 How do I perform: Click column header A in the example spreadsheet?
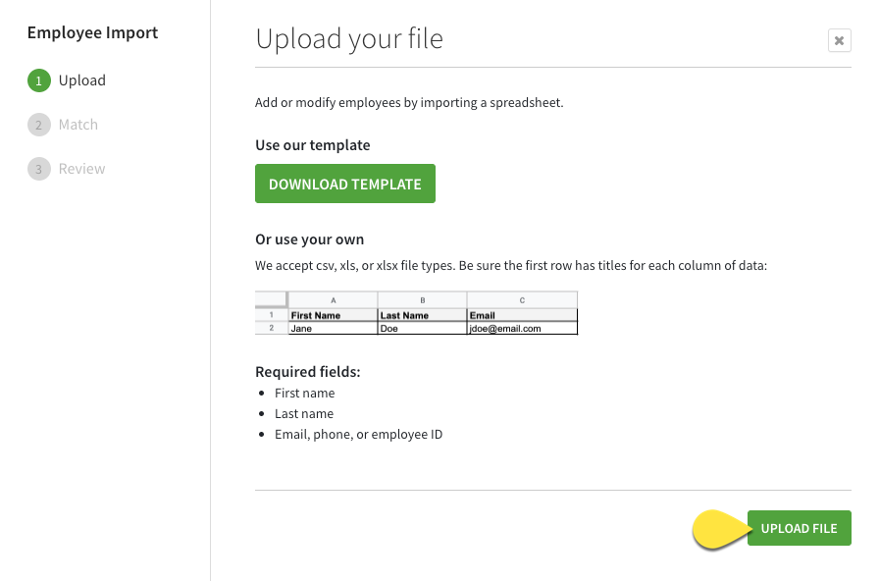pyautogui.click(x=333, y=300)
